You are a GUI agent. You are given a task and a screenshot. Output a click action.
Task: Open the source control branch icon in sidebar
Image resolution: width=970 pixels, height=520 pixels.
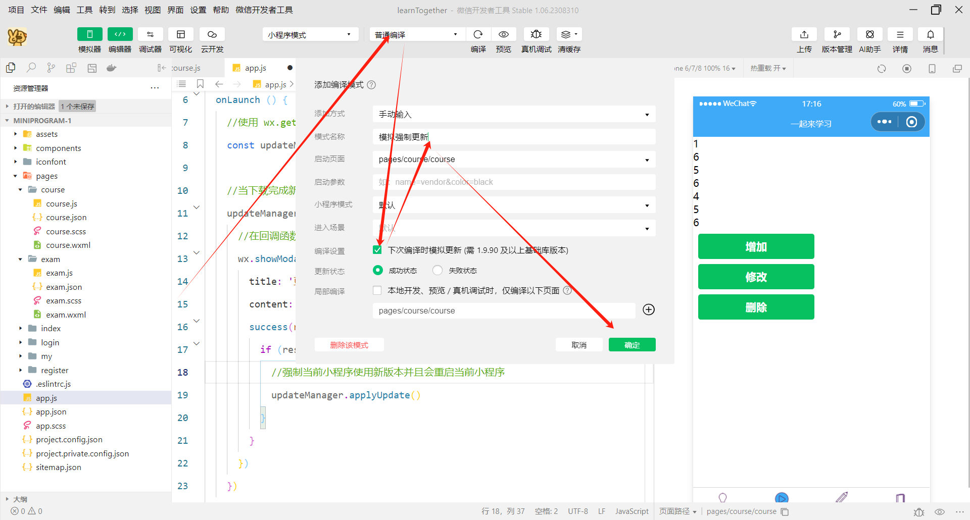pyautogui.click(x=51, y=68)
